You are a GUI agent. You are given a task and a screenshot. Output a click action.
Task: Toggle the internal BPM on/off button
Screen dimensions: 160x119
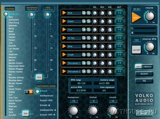pos(136,50)
